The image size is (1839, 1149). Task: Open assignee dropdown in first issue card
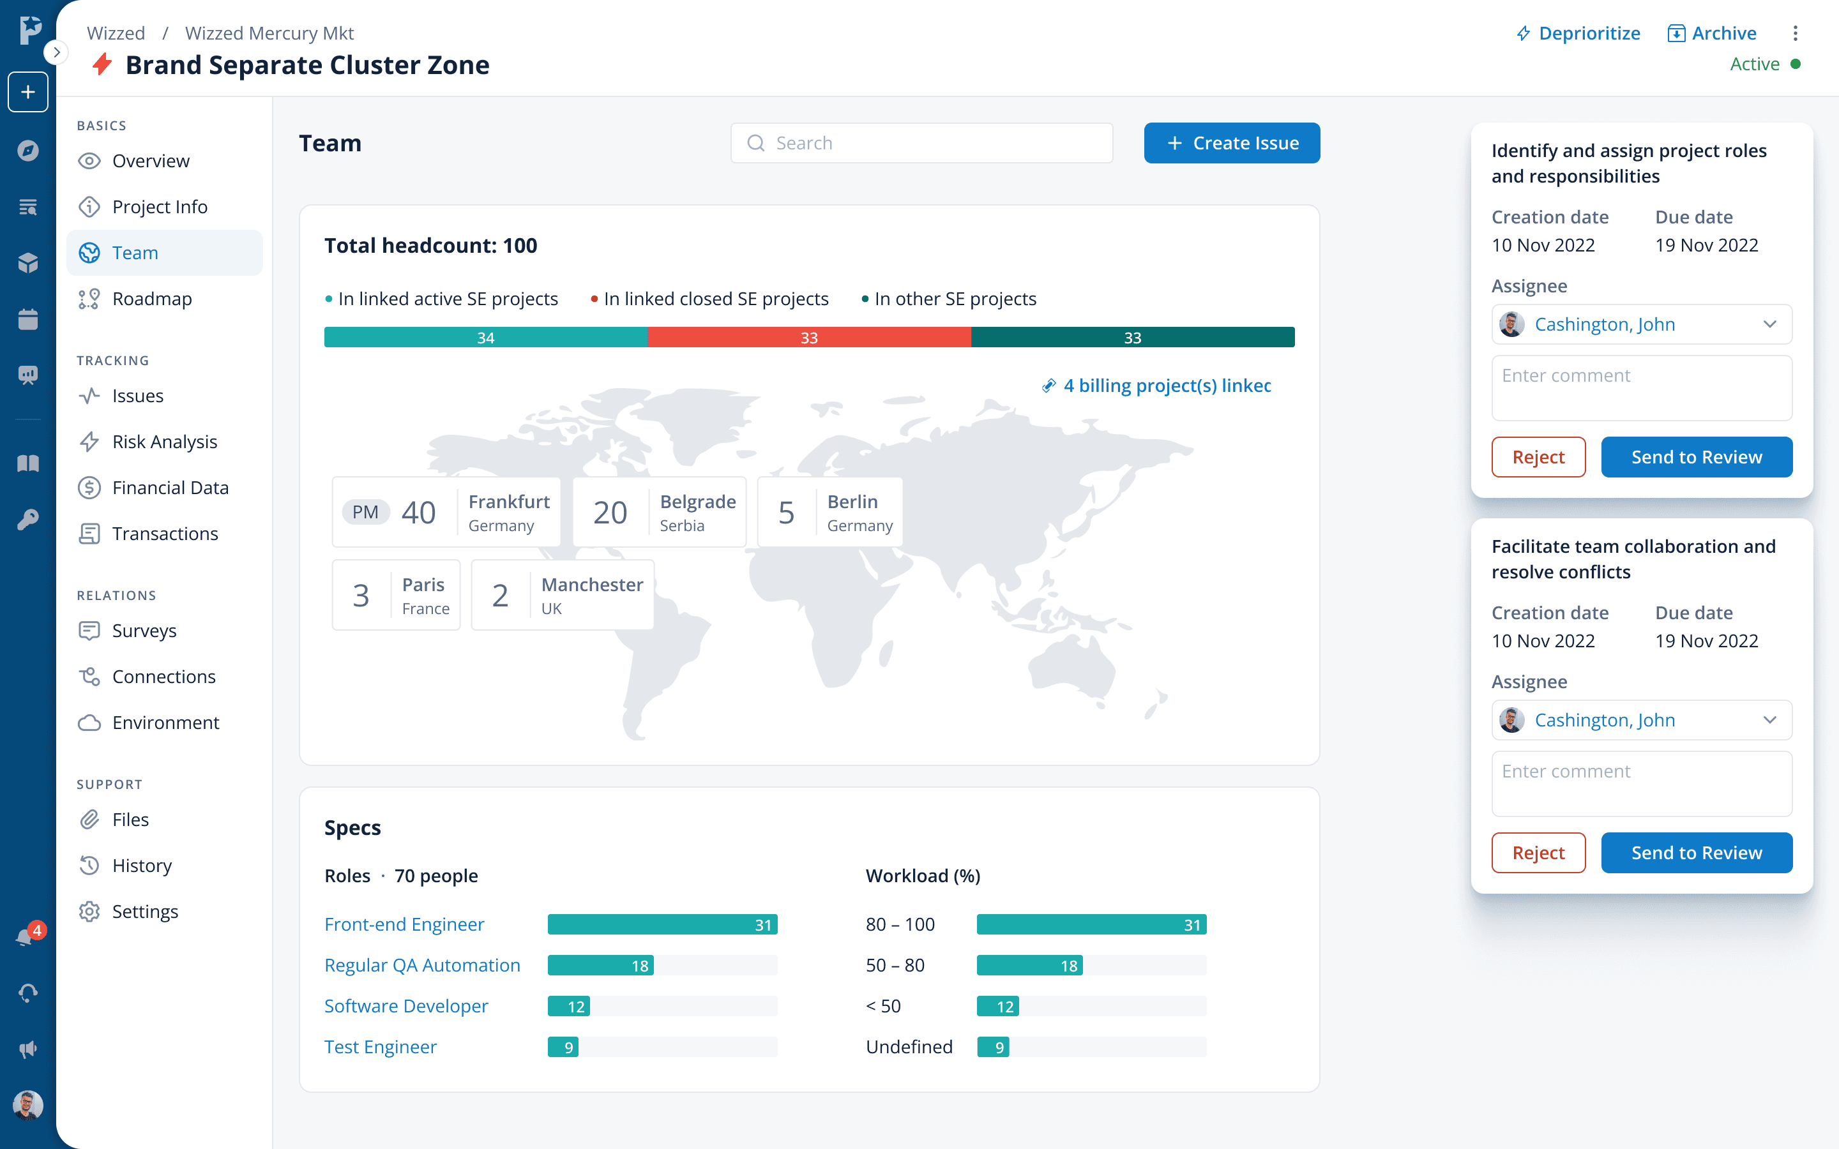[x=1642, y=324]
